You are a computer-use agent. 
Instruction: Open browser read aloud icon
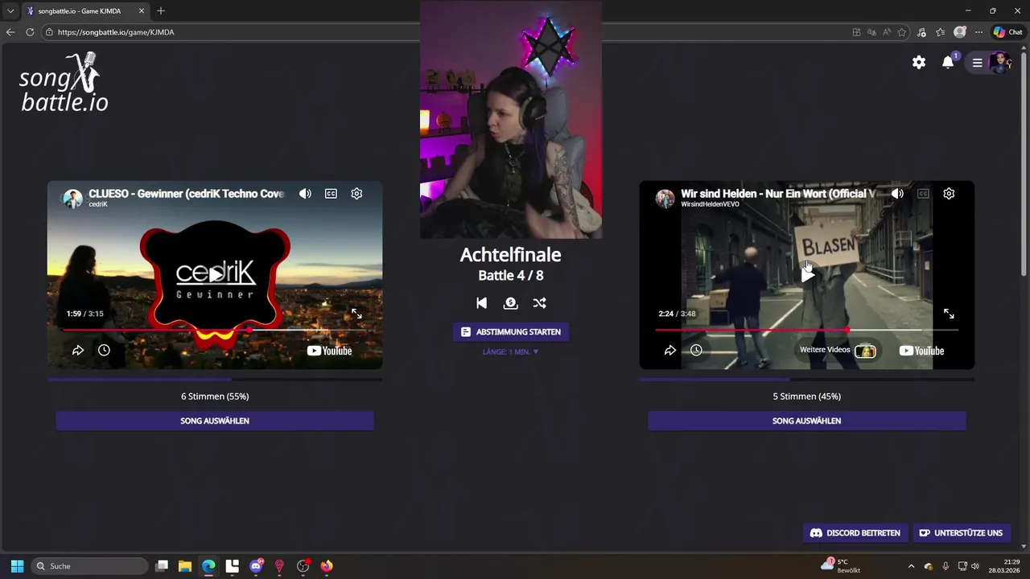[x=887, y=32]
